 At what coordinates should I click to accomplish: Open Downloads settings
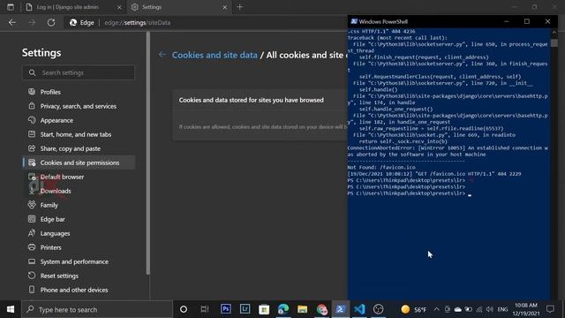(x=56, y=191)
